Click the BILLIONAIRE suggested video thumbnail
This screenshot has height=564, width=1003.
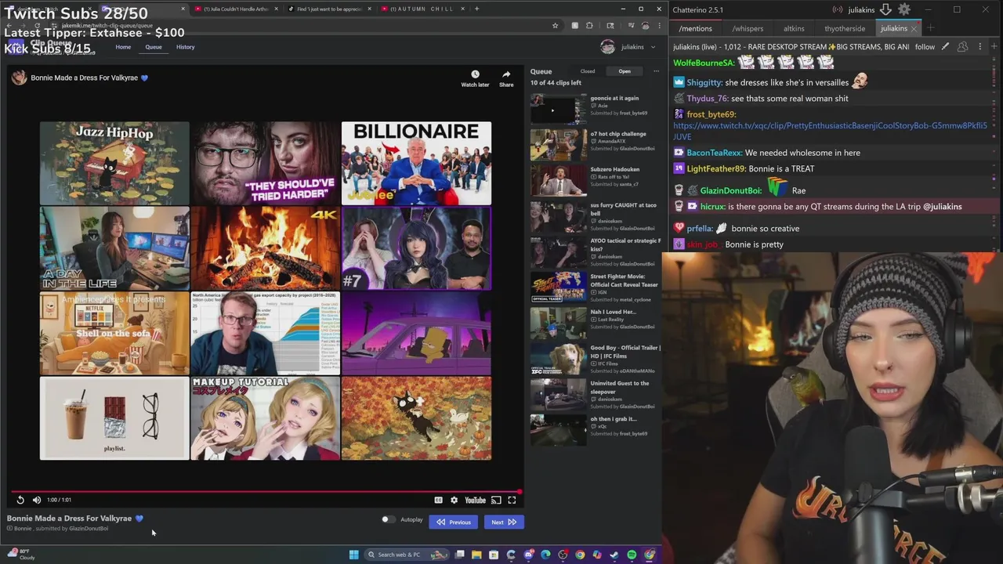pos(416,163)
